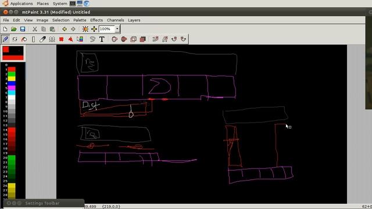
Task: Launch the terminal icon in the top panel
Action: pos(73,3)
